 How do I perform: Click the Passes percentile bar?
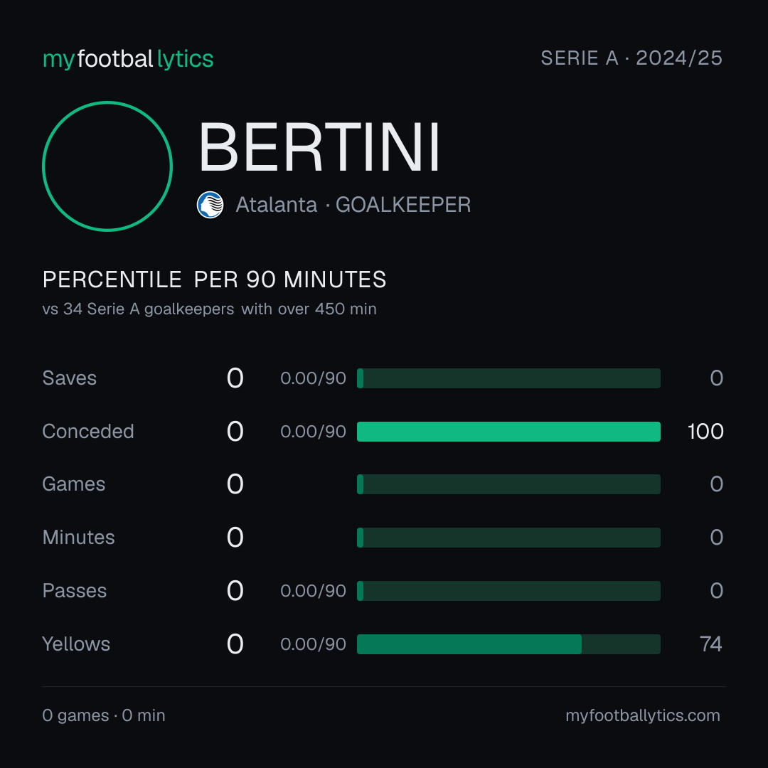(508, 591)
